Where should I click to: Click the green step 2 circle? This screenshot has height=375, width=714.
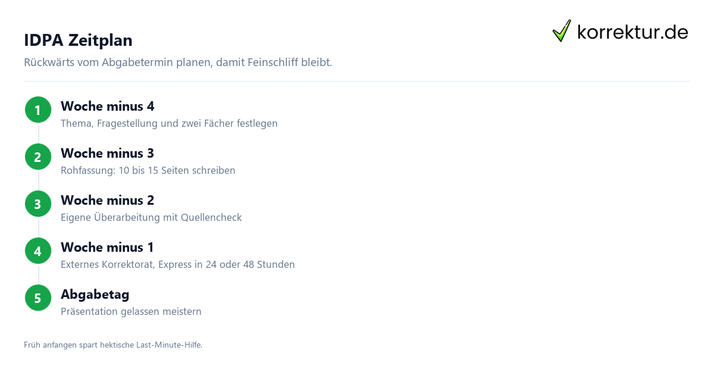click(38, 157)
